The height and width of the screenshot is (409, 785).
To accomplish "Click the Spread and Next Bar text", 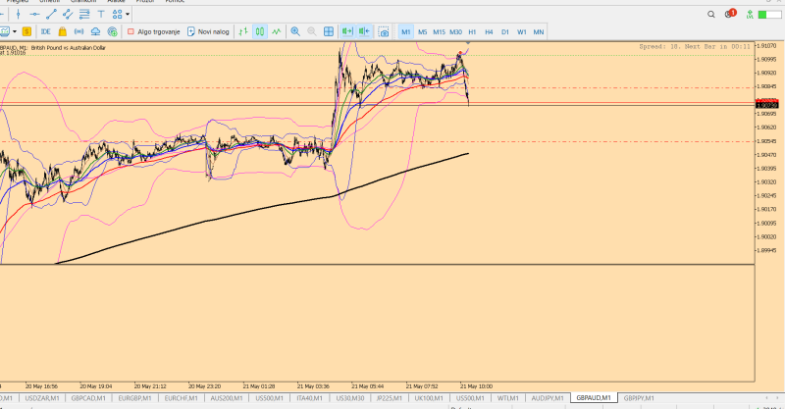I will click(x=695, y=46).
